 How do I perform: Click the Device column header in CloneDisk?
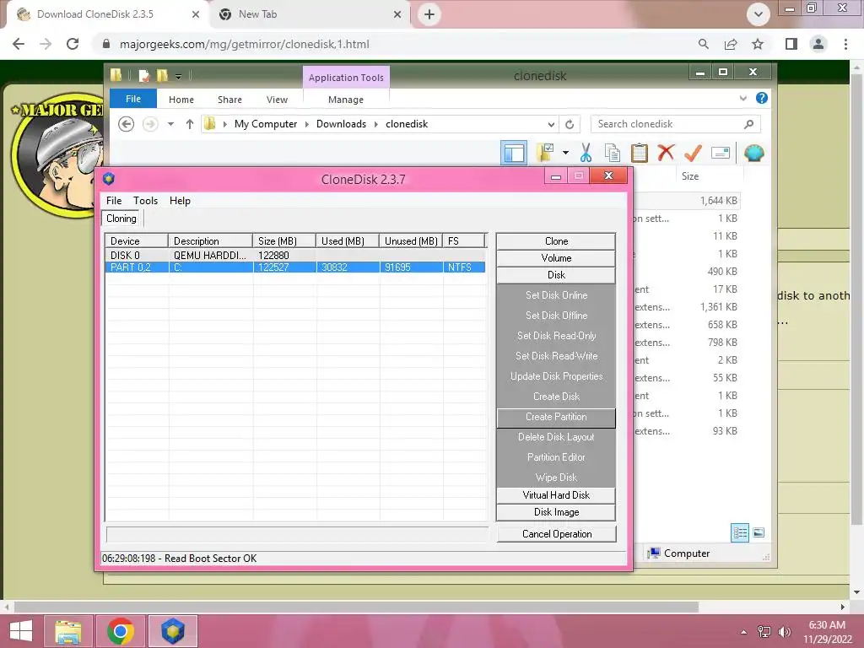click(137, 240)
